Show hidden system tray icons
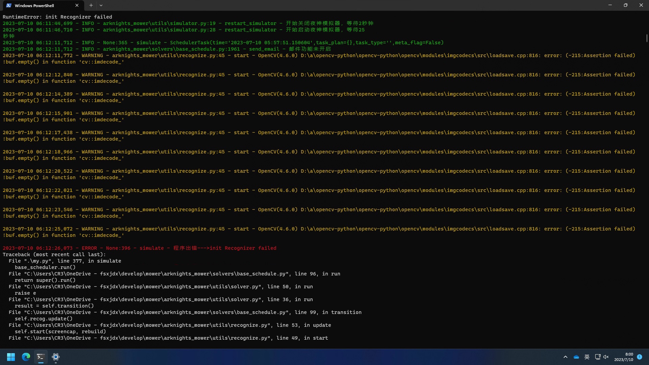The image size is (649, 365). pyautogui.click(x=565, y=357)
